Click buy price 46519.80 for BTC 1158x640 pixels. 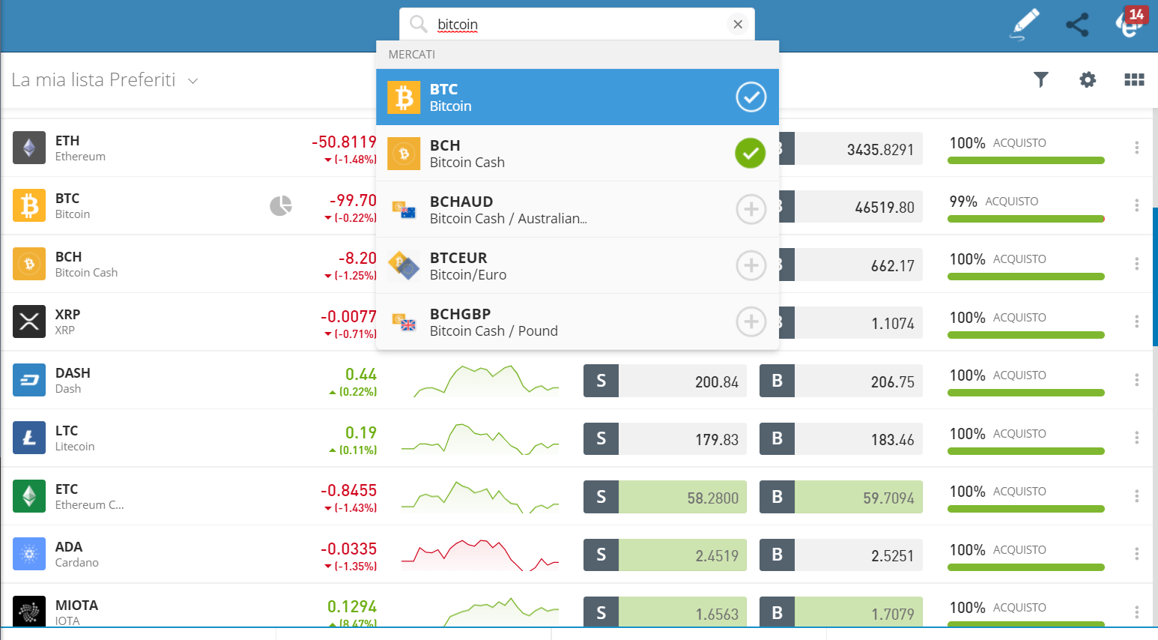858,207
